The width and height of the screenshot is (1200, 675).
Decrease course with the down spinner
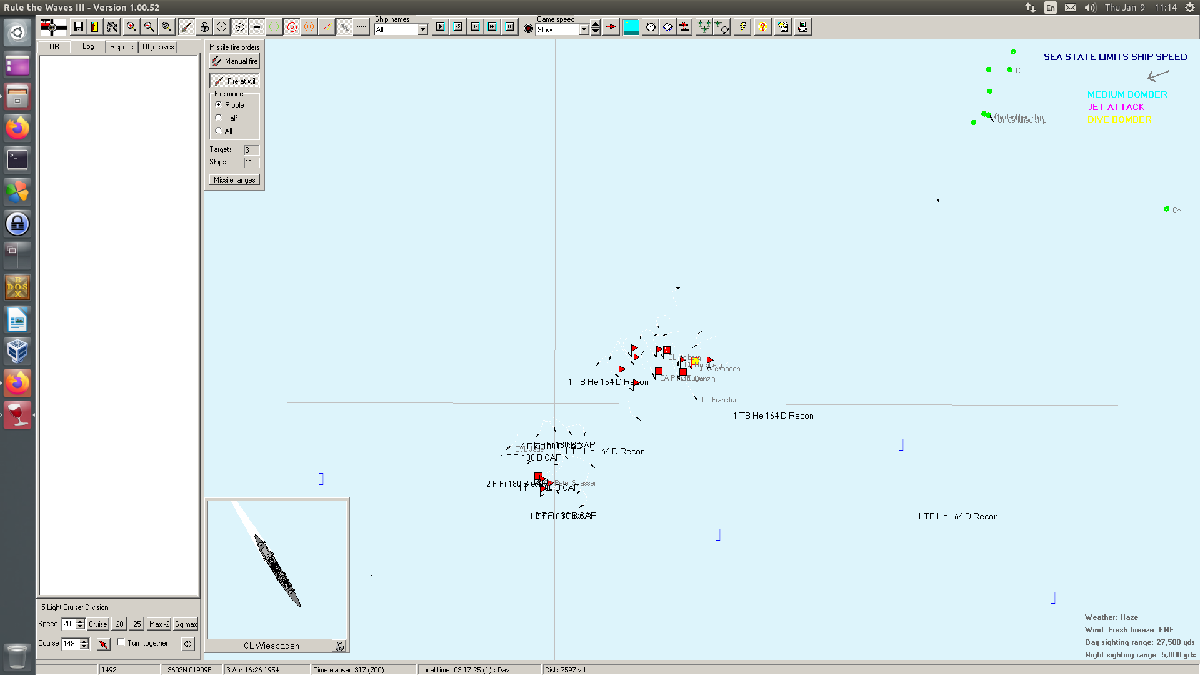coord(84,647)
